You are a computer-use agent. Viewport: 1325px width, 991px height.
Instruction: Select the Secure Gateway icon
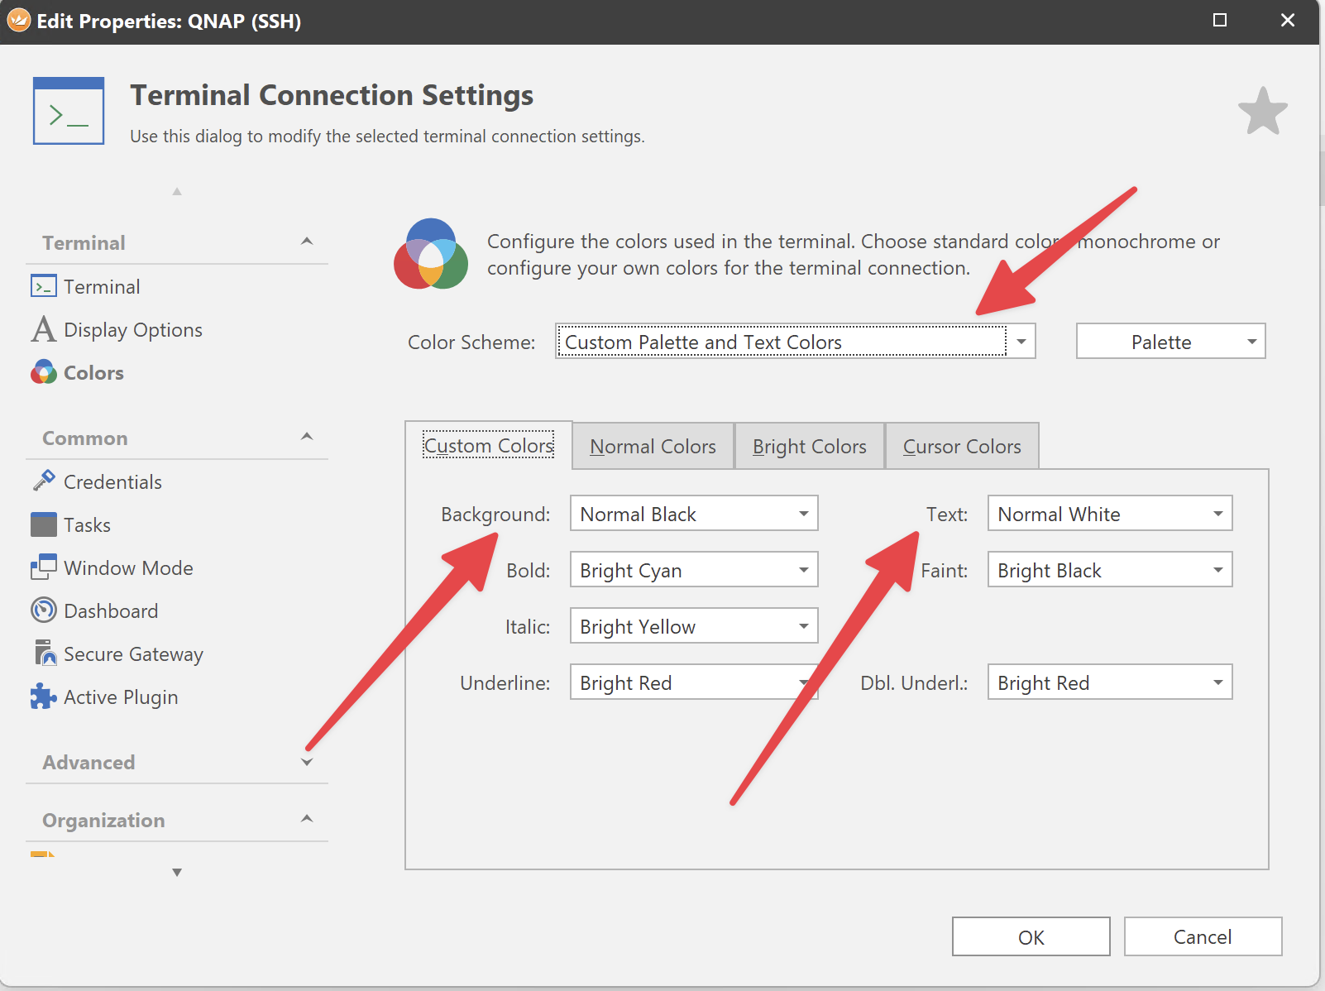point(44,653)
